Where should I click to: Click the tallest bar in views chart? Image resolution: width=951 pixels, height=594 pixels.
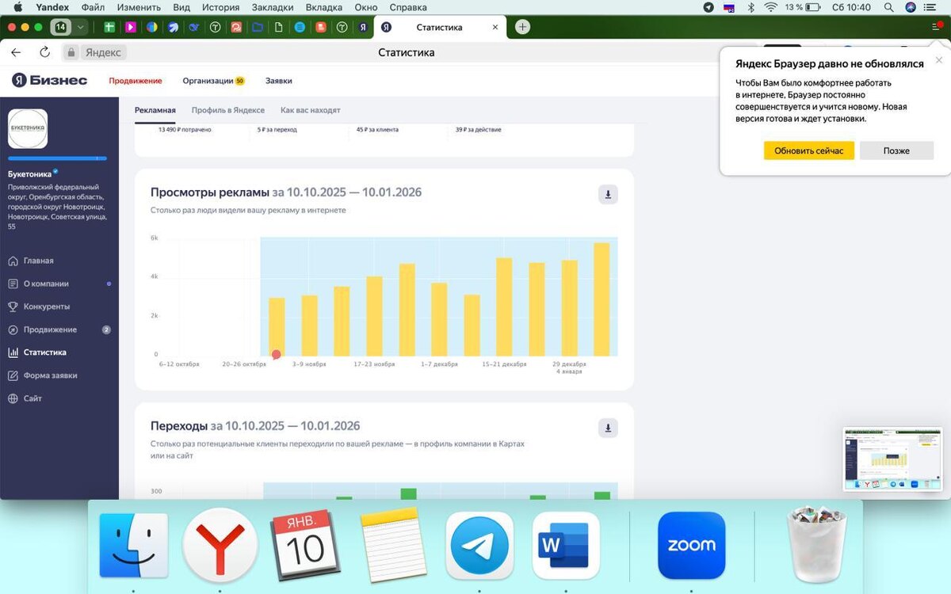(x=602, y=299)
